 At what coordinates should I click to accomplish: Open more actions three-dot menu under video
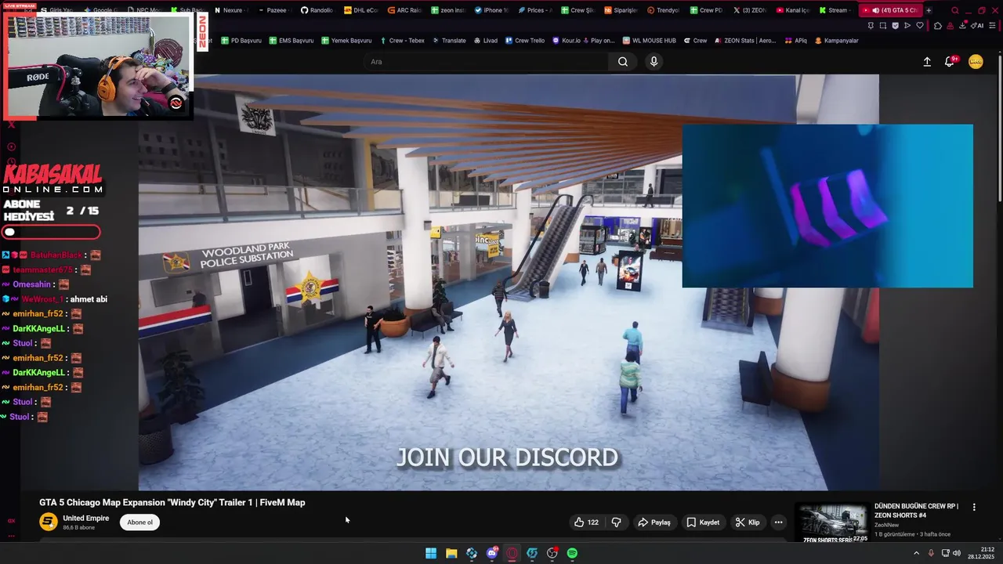pos(778,522)
